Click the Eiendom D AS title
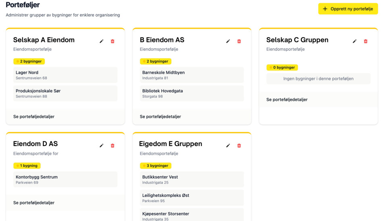This screenshot has width=387, height=221. point(35,144)
